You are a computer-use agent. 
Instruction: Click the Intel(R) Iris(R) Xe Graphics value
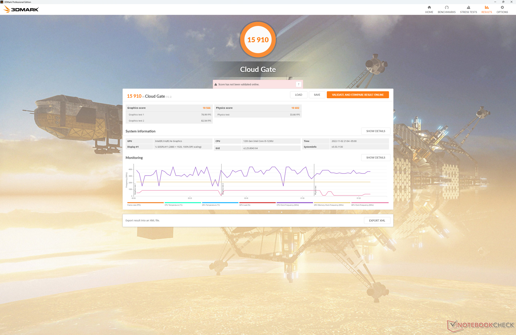168,141
